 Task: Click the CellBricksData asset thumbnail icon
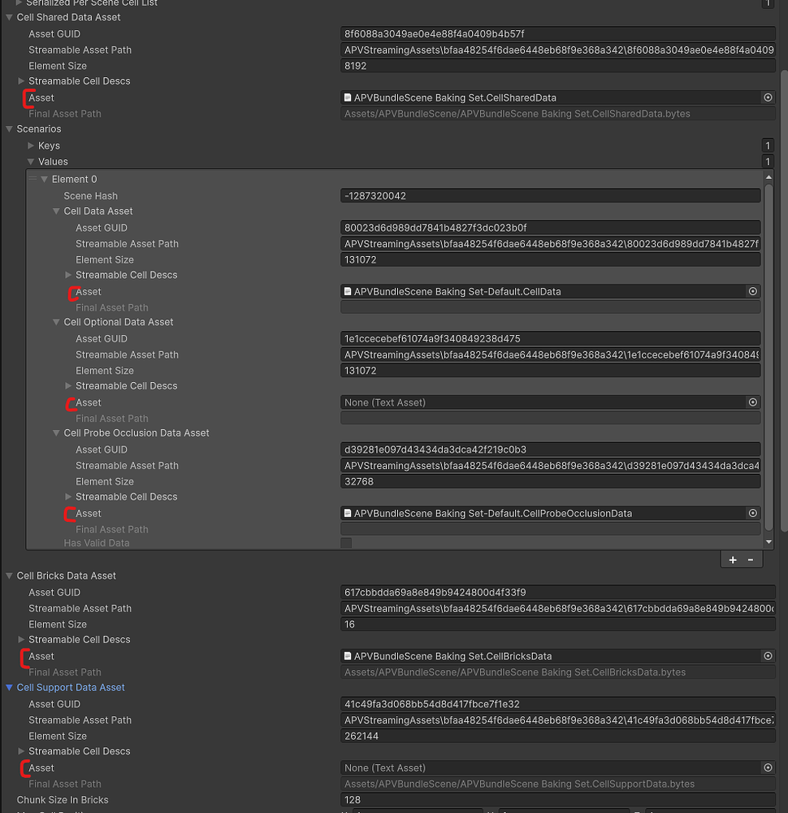[349, 656]
